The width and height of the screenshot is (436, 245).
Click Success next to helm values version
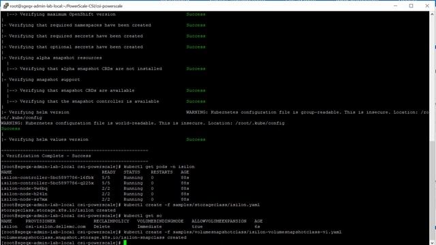(x=196, y=140)
